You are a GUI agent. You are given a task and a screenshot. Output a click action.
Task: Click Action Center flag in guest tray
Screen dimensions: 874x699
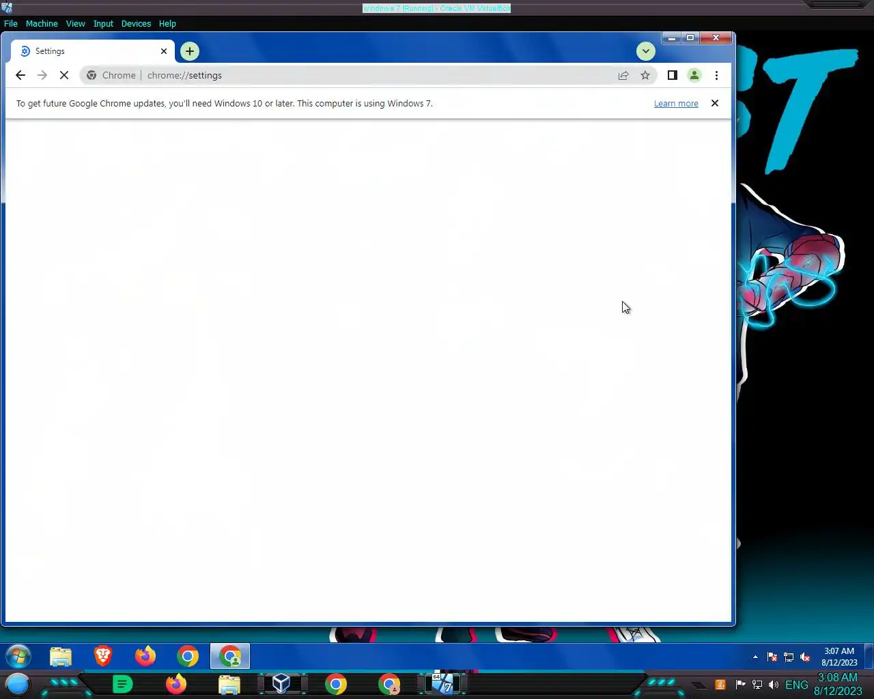[772, 657]
